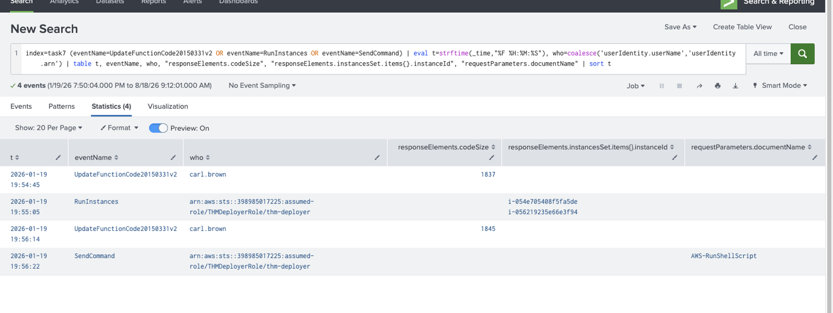Click the codeSize value 1845
This screenshot has height=313, width=833.
(488, 229)
